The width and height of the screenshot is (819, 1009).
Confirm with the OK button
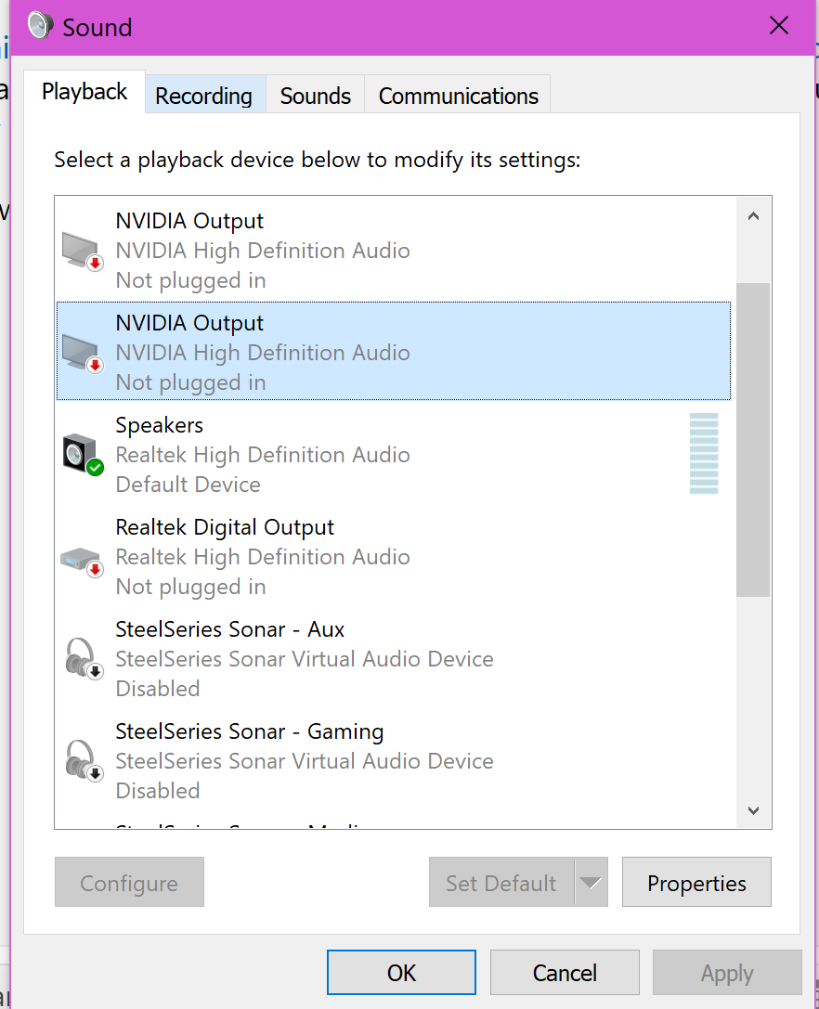coord(401,972)
